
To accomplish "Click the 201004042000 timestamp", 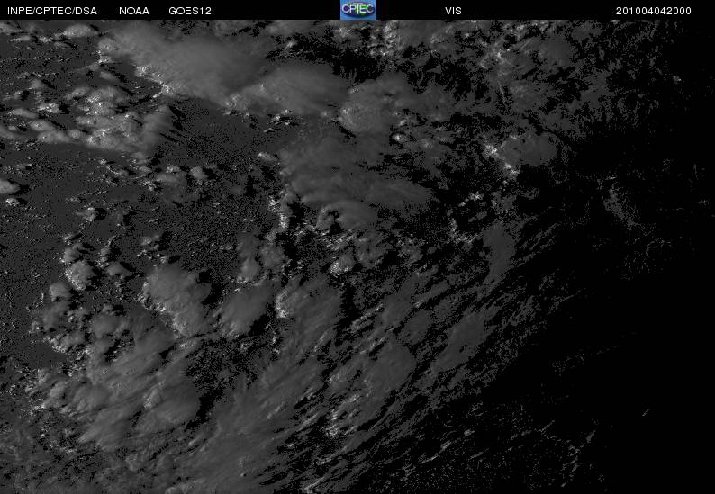I will (654, 11).
